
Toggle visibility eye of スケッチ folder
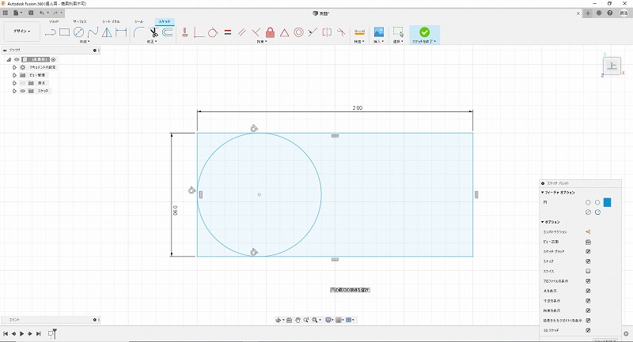click(22, 91)
